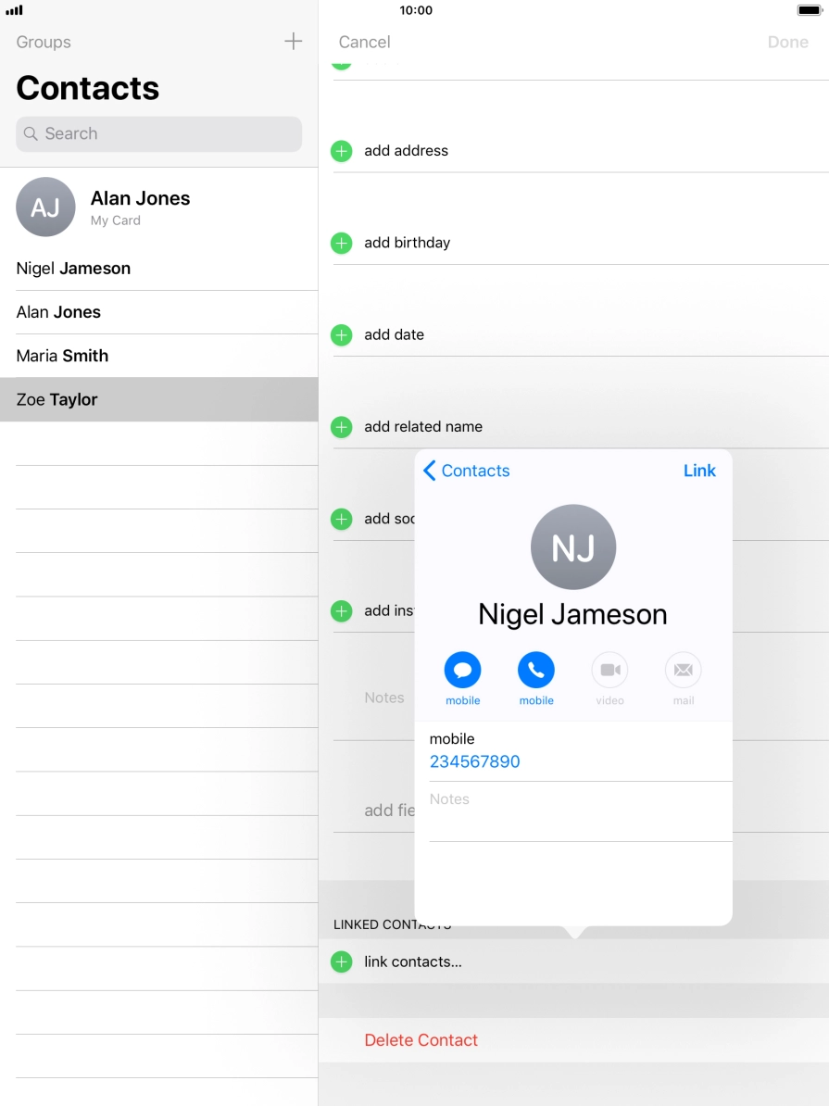Open the Groups view
The image size is (829, 1106).
44,42
